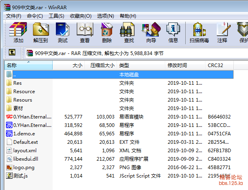
Task: Select the logo.png file
Action: 24,167
